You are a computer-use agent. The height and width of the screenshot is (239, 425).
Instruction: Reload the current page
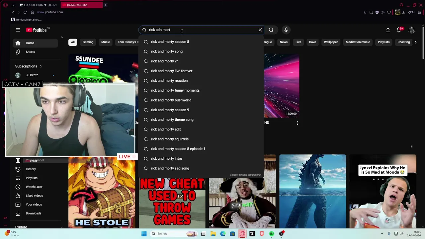25,12
